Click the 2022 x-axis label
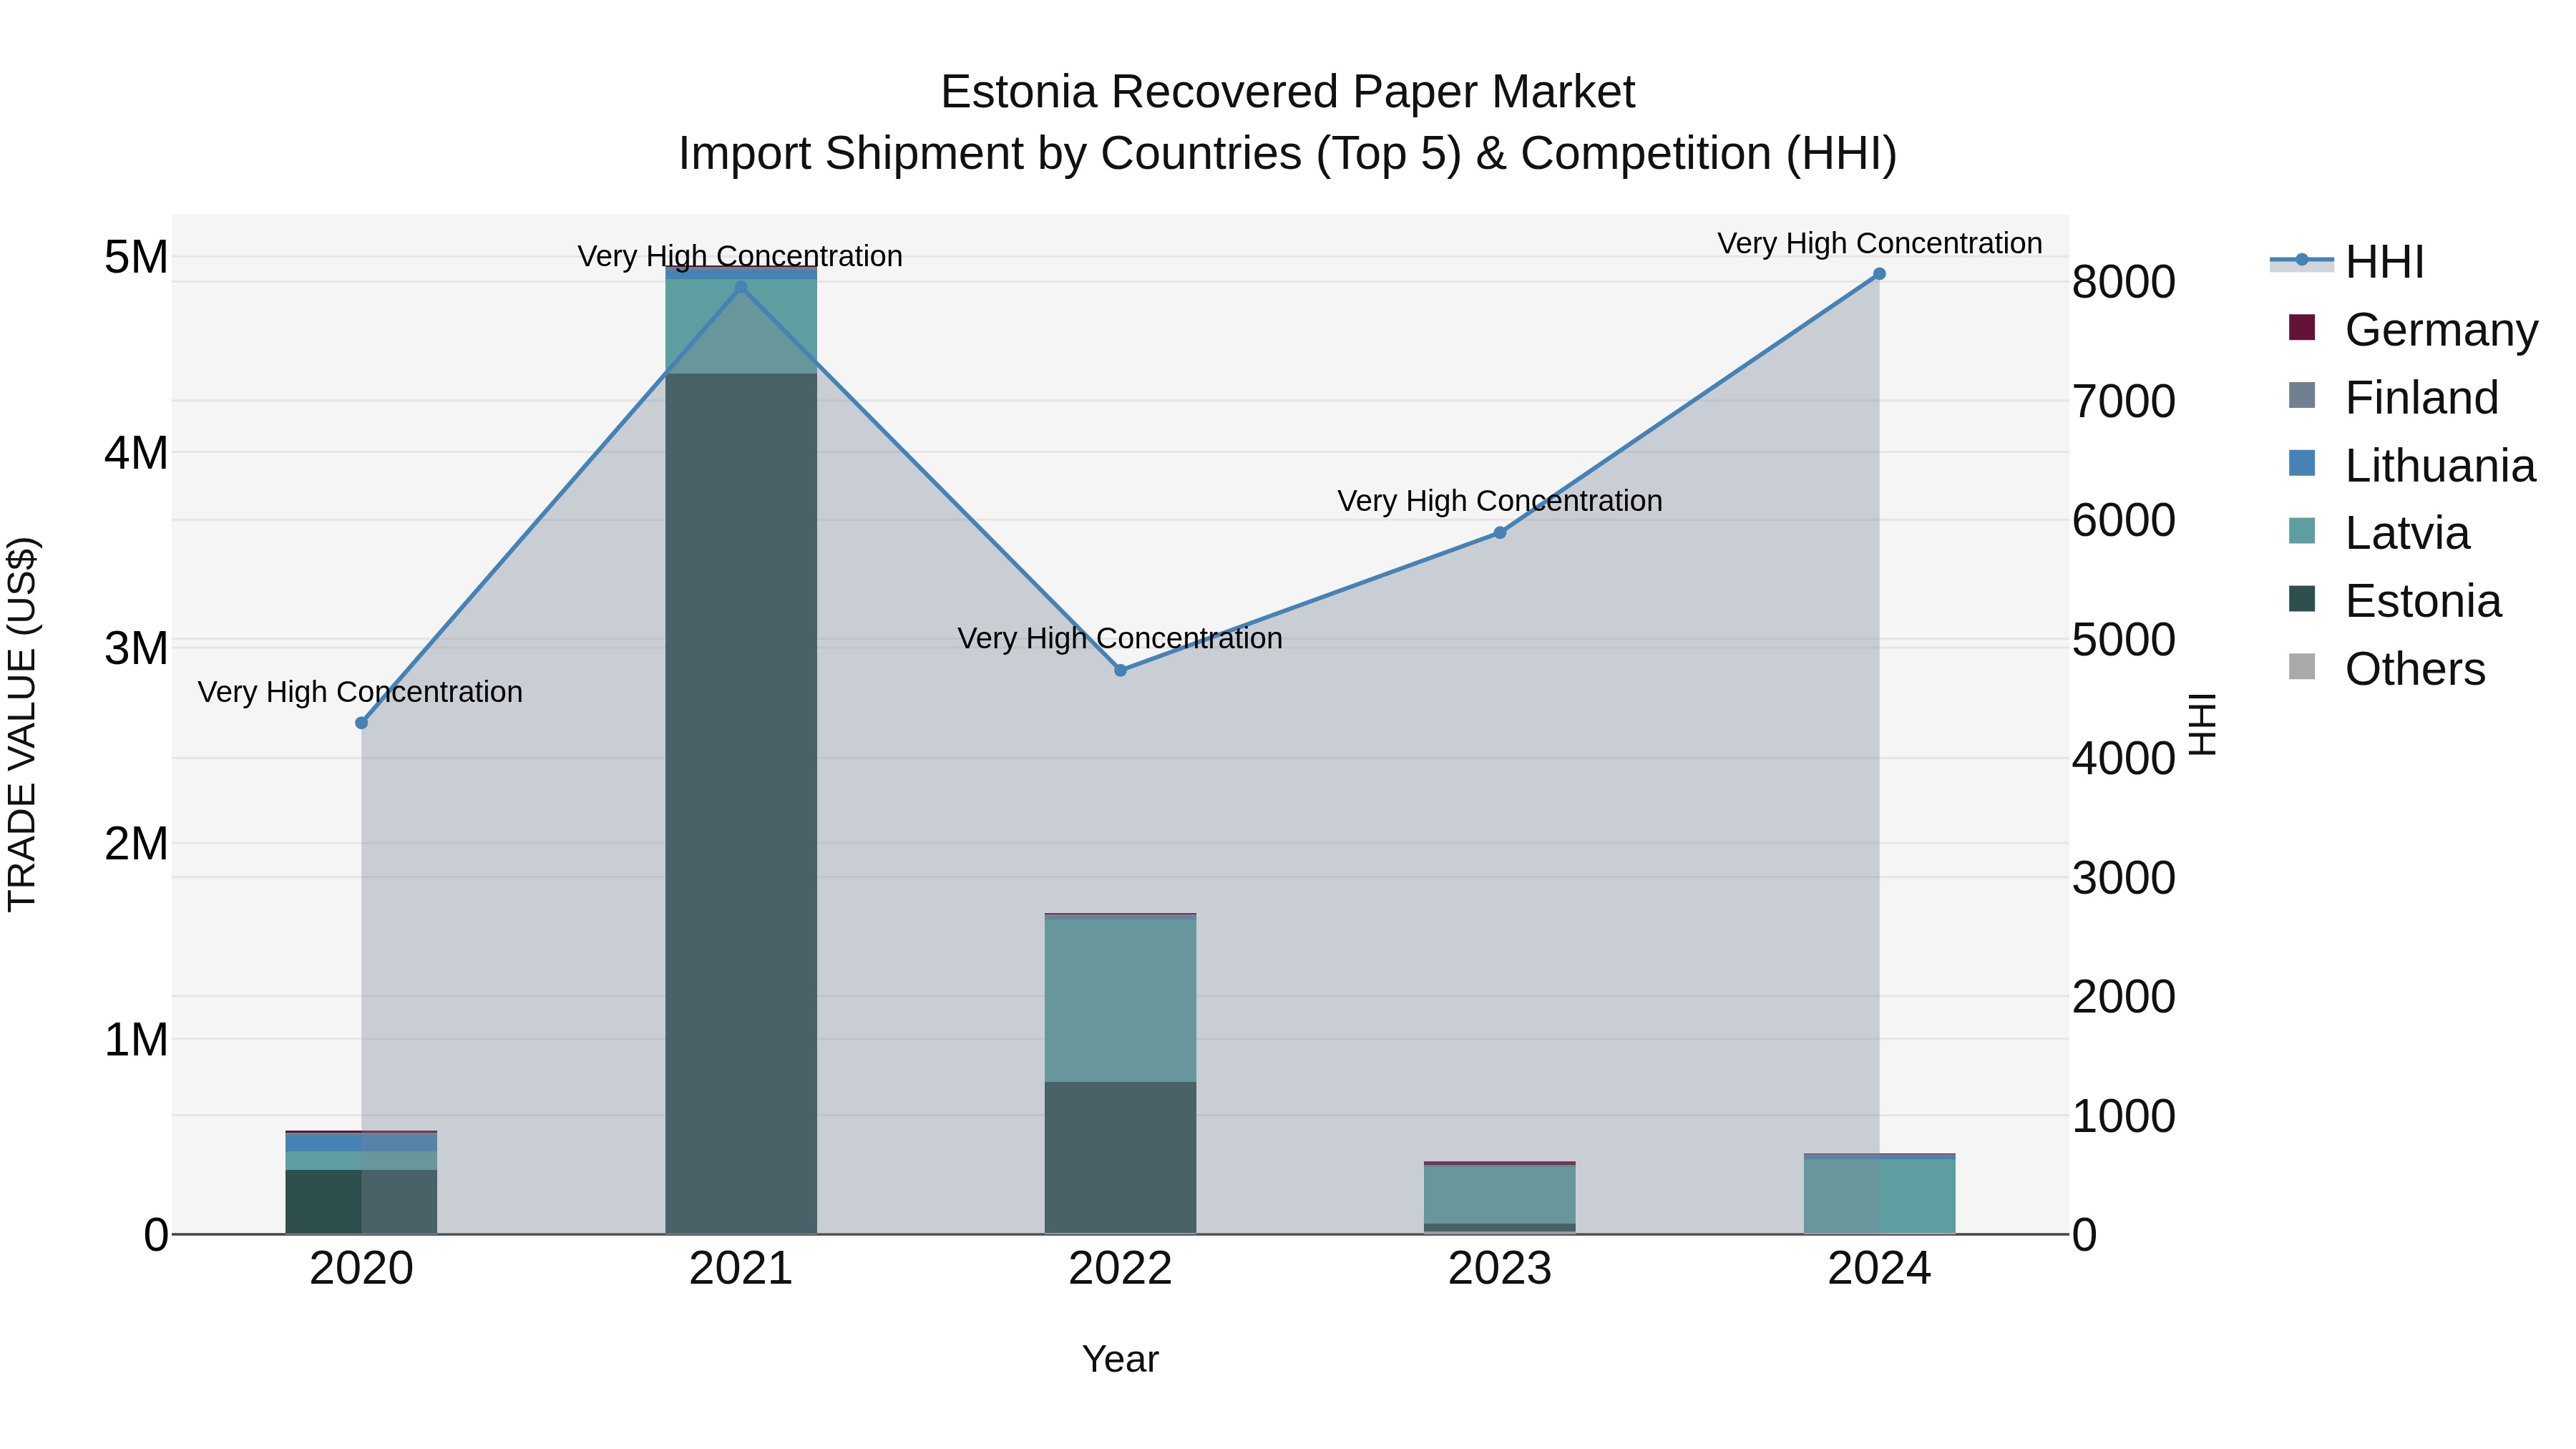The width and height of the screenshot is (2576, 1449). 1121,1269
